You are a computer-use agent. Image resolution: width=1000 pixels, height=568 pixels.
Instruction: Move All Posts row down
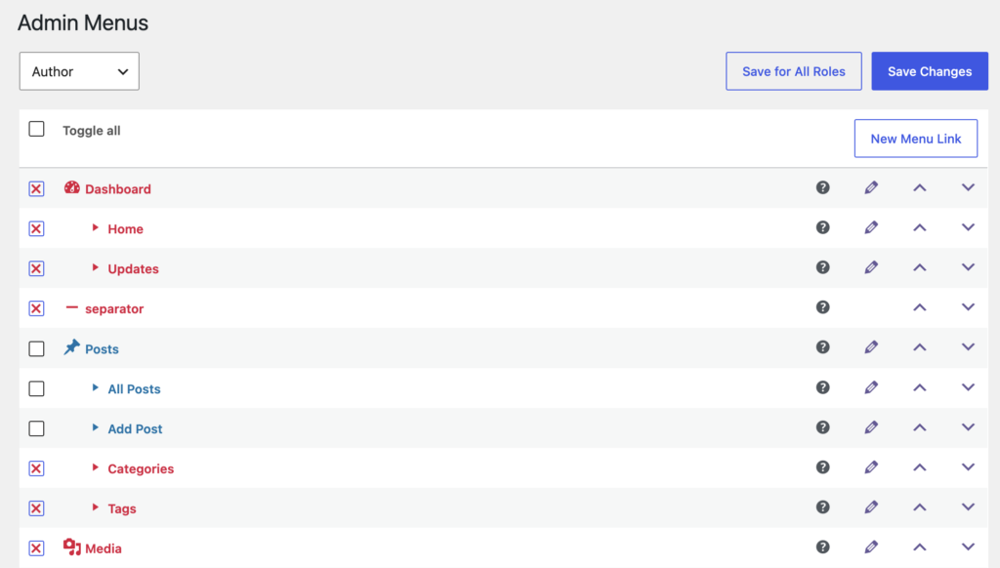[x=968, y=387]
